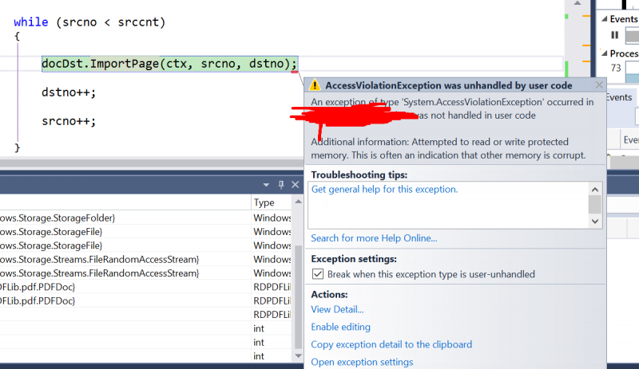Open "Get general help for this exception" link
This screenshot has width=639, height=369.
[384, 190]
